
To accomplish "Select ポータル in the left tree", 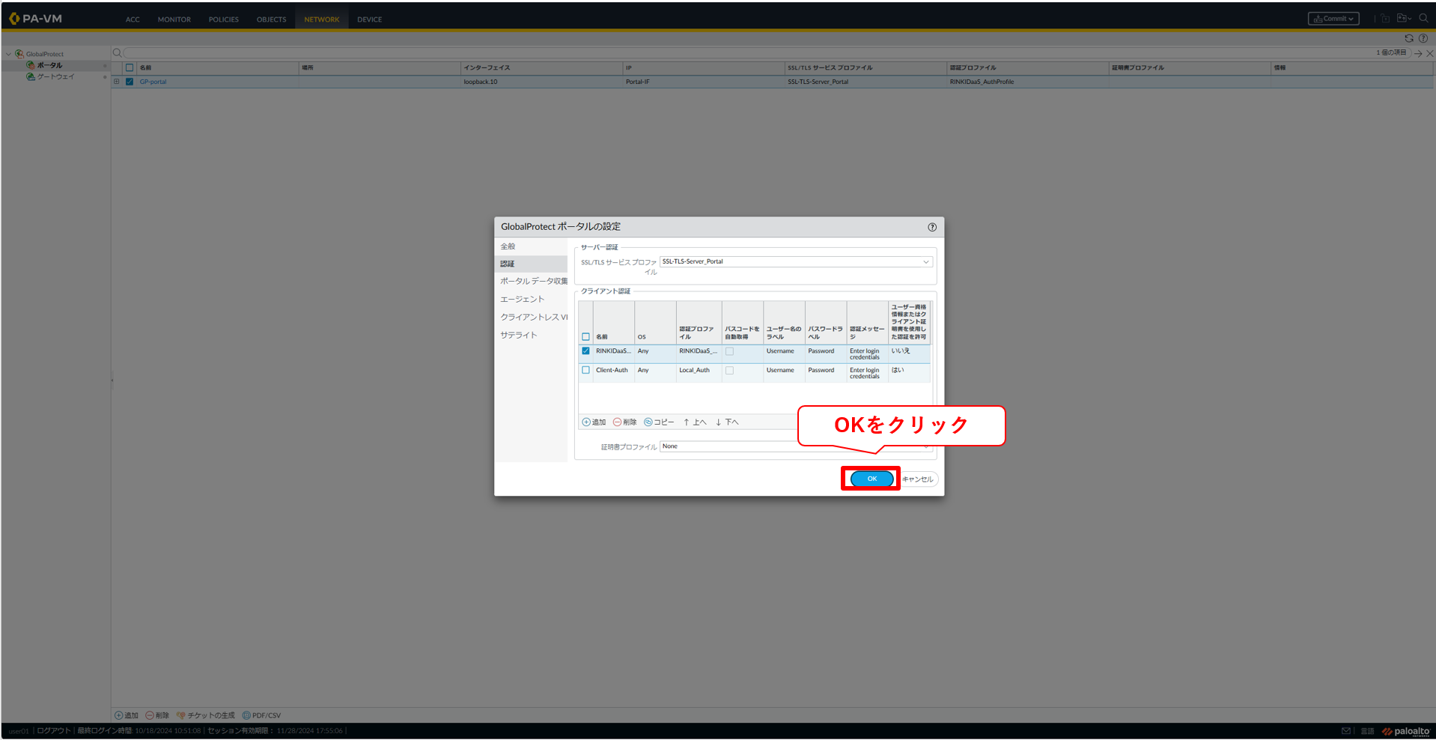I will (49, 66).
